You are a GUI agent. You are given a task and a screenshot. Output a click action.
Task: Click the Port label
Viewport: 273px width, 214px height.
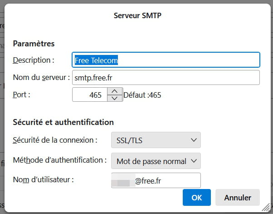pos(22,95)
